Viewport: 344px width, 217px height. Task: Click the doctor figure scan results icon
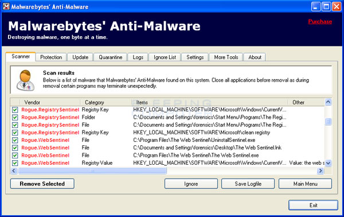[26, 80]
